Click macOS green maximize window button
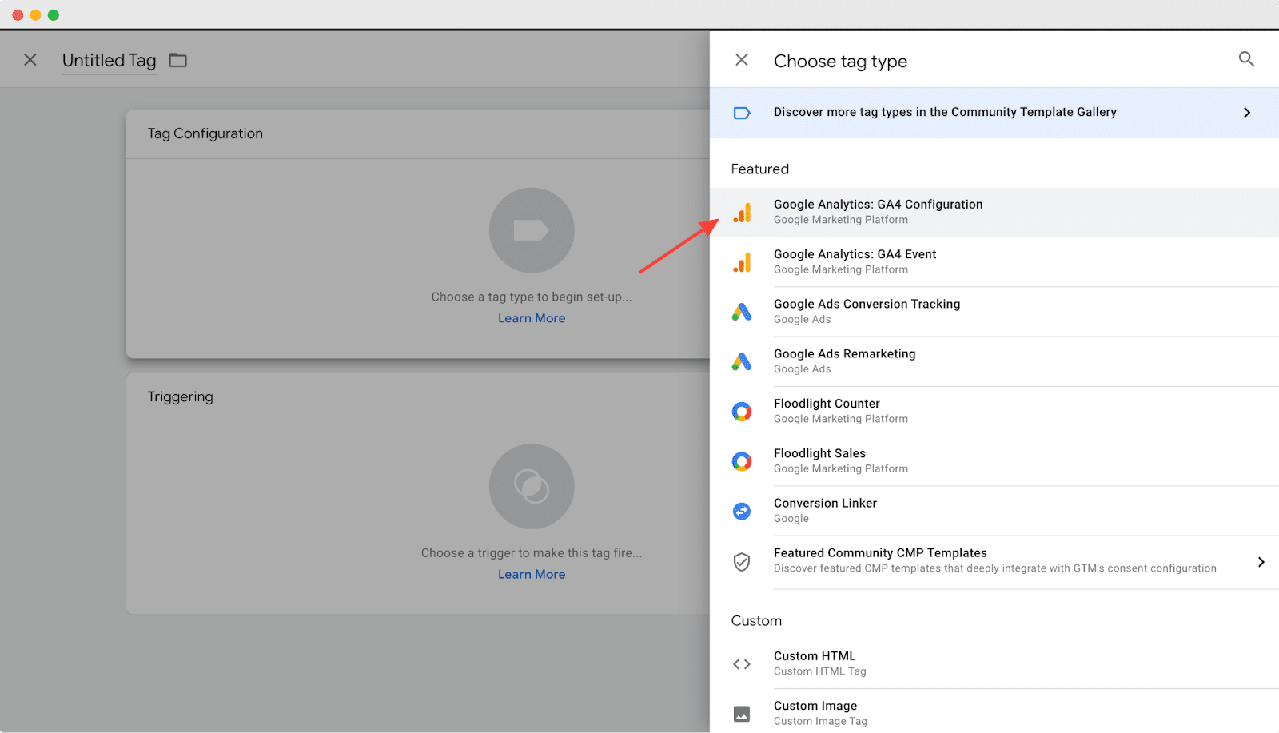 54,15
